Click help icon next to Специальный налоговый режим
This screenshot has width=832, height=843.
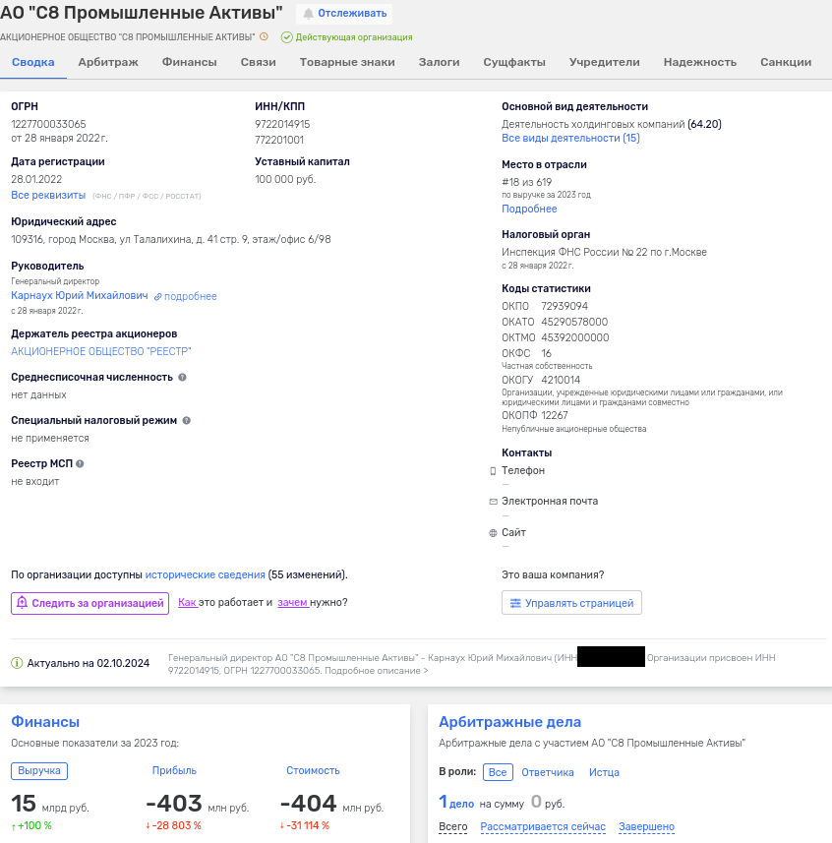pos(187,420)
